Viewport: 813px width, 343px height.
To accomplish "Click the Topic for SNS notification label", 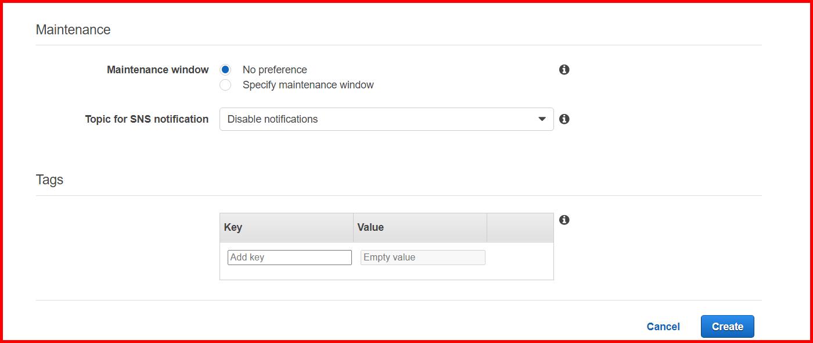I will pyautogui.click(x=146, y=119).
